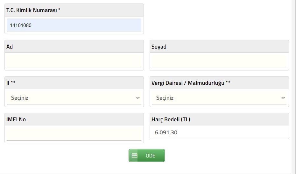Focus the T.C. Kimlik Numarası input field
Screen dimensions: 296x174
[74, 25]
